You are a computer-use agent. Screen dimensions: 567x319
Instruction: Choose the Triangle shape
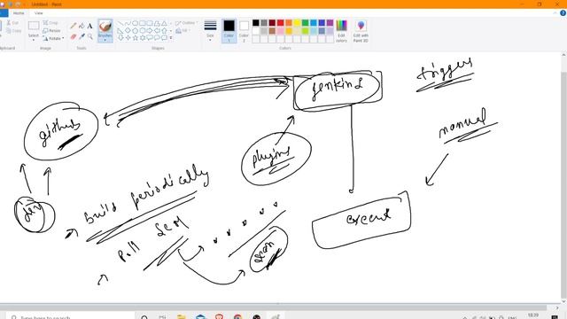(164, 23)
